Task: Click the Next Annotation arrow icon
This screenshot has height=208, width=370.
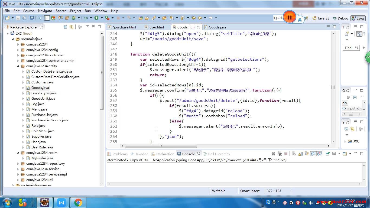Action: click(x=171, y=18)
